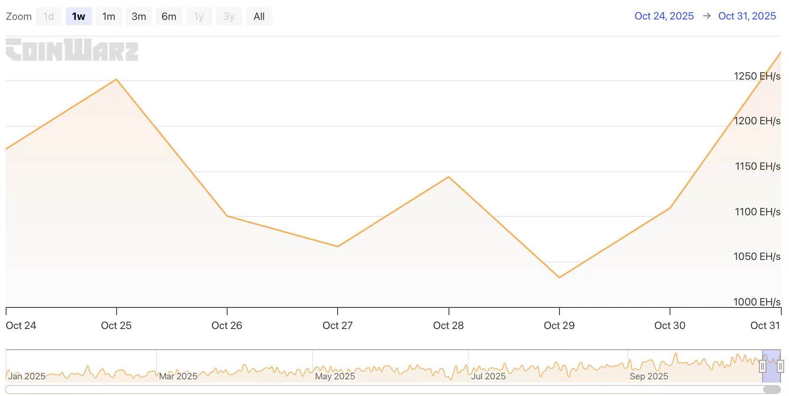This screenshot has width=789, height=396.
Task: Click the 1d zoom button
Action: [48, 17]
